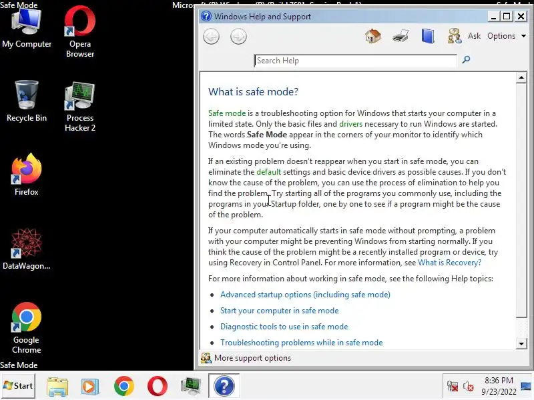Click the 'What is safe mode?' heading
The height and width of the screenshot is (400, 534).
tap(253, 91)
